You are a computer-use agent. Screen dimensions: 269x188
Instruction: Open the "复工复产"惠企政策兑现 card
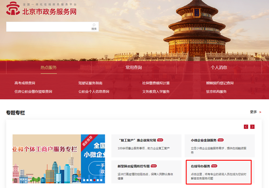(x=143, y=143)
